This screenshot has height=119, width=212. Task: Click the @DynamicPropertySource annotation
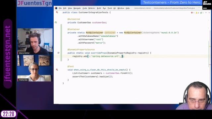[81, 50]
